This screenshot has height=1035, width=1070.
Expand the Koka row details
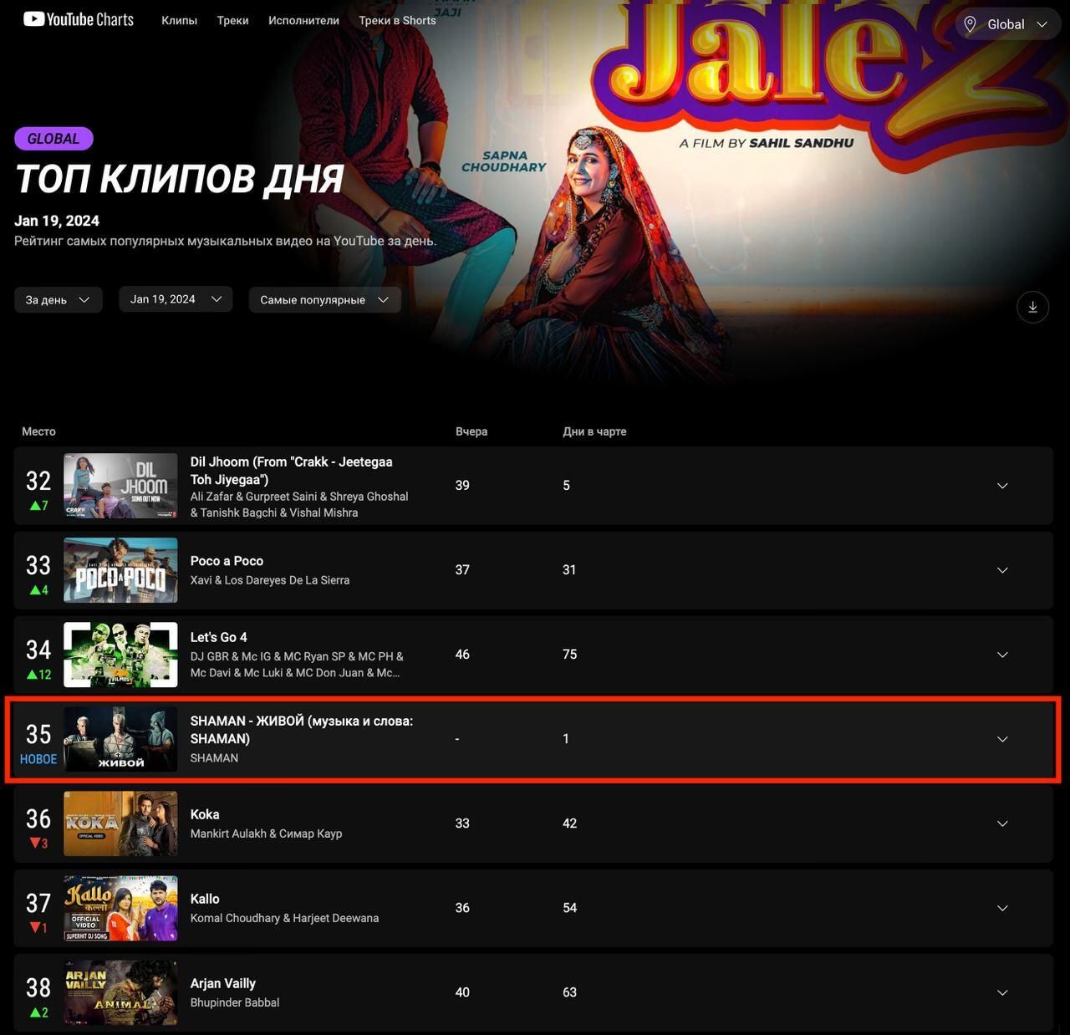tap(1002, 823)
